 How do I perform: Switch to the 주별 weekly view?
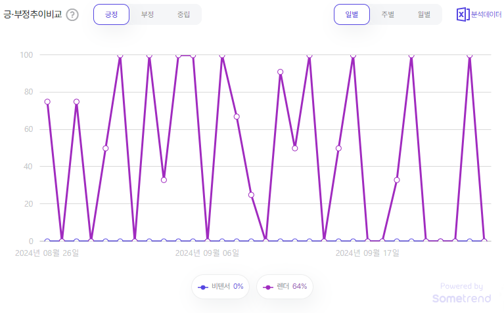tap(388, 14)
